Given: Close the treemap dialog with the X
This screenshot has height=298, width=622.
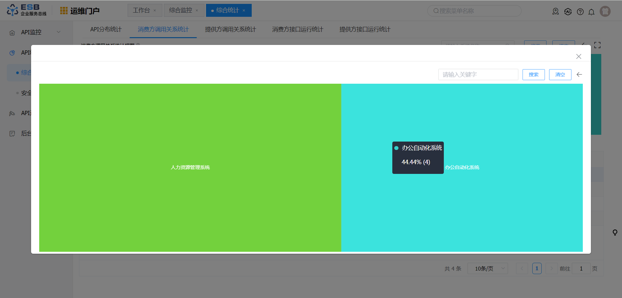Looking at the screenshot, I should (x=579, y=57).
